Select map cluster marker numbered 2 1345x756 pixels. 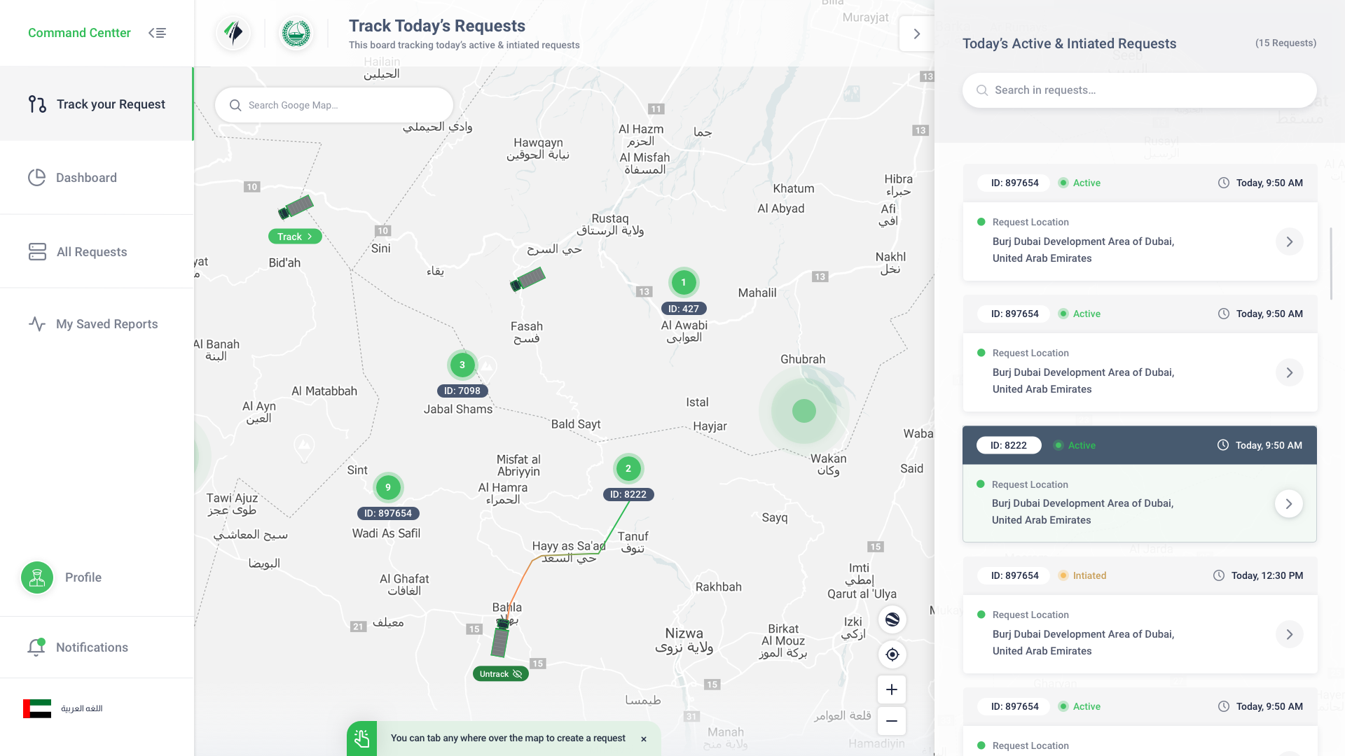[628, 468]
